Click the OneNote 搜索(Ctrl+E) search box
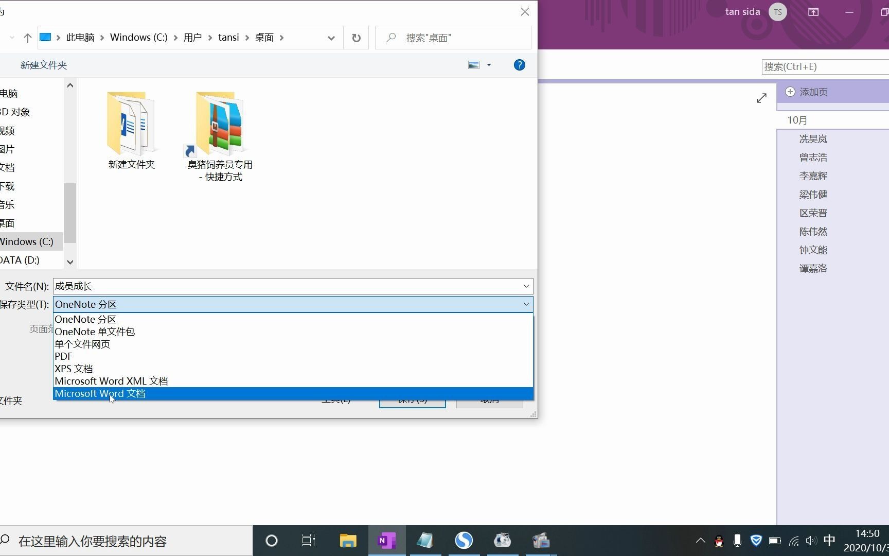Screen dimensions: 889x556 point(825,66)
